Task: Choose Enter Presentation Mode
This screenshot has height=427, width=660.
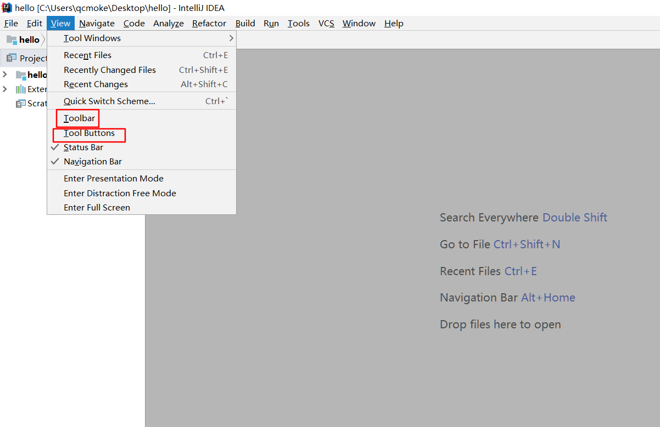Action: 142,179
